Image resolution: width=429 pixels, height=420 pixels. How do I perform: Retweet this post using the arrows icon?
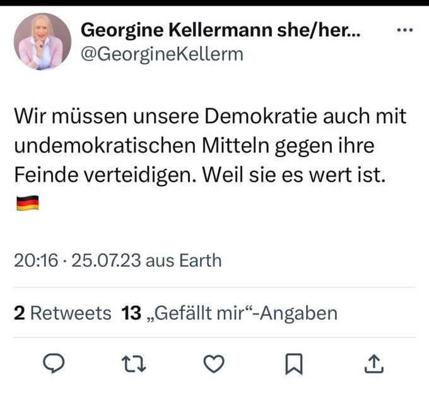point(135,363)
